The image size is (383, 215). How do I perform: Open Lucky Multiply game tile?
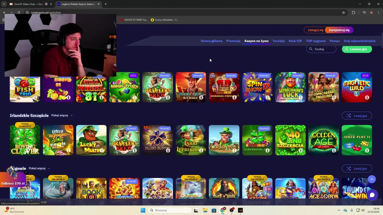[x=91, y=140]
